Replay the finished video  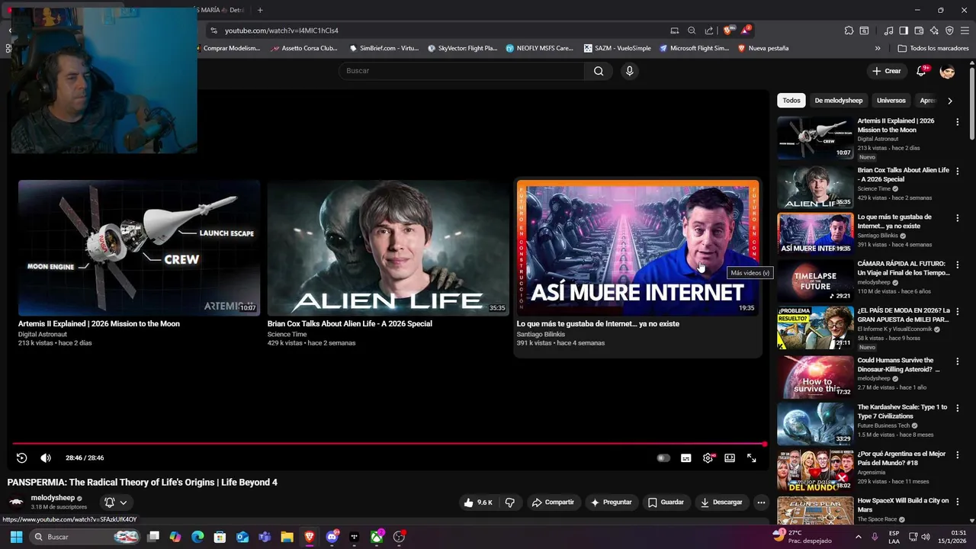point(21,457)
